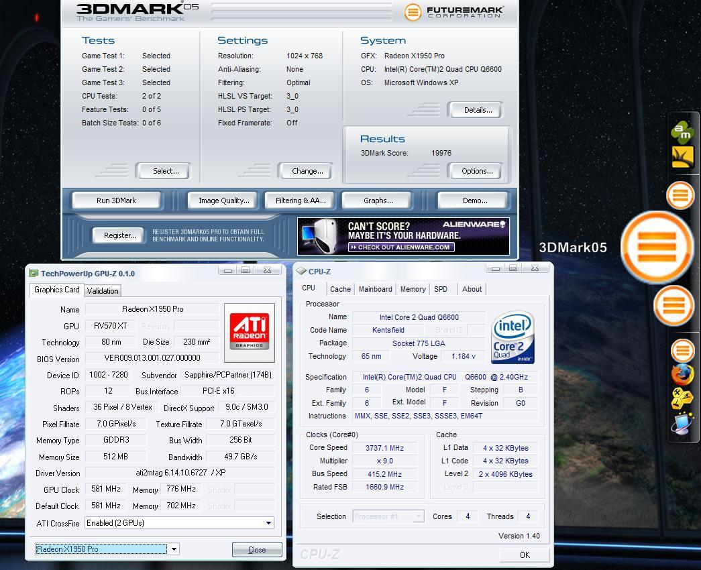Switch to the Validation tab in GPU-Z

[x=103, y=290]
